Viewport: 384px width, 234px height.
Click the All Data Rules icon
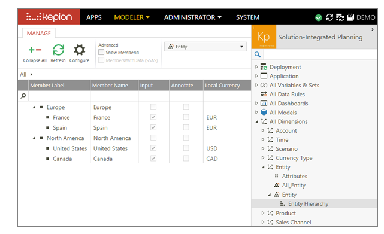(x=264, y=94)
